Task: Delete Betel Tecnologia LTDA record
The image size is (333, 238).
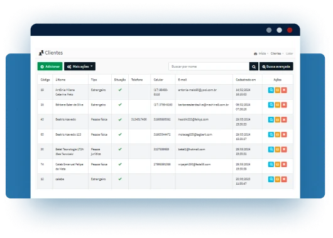Action: pyautogui.click(x=284, y=149)
